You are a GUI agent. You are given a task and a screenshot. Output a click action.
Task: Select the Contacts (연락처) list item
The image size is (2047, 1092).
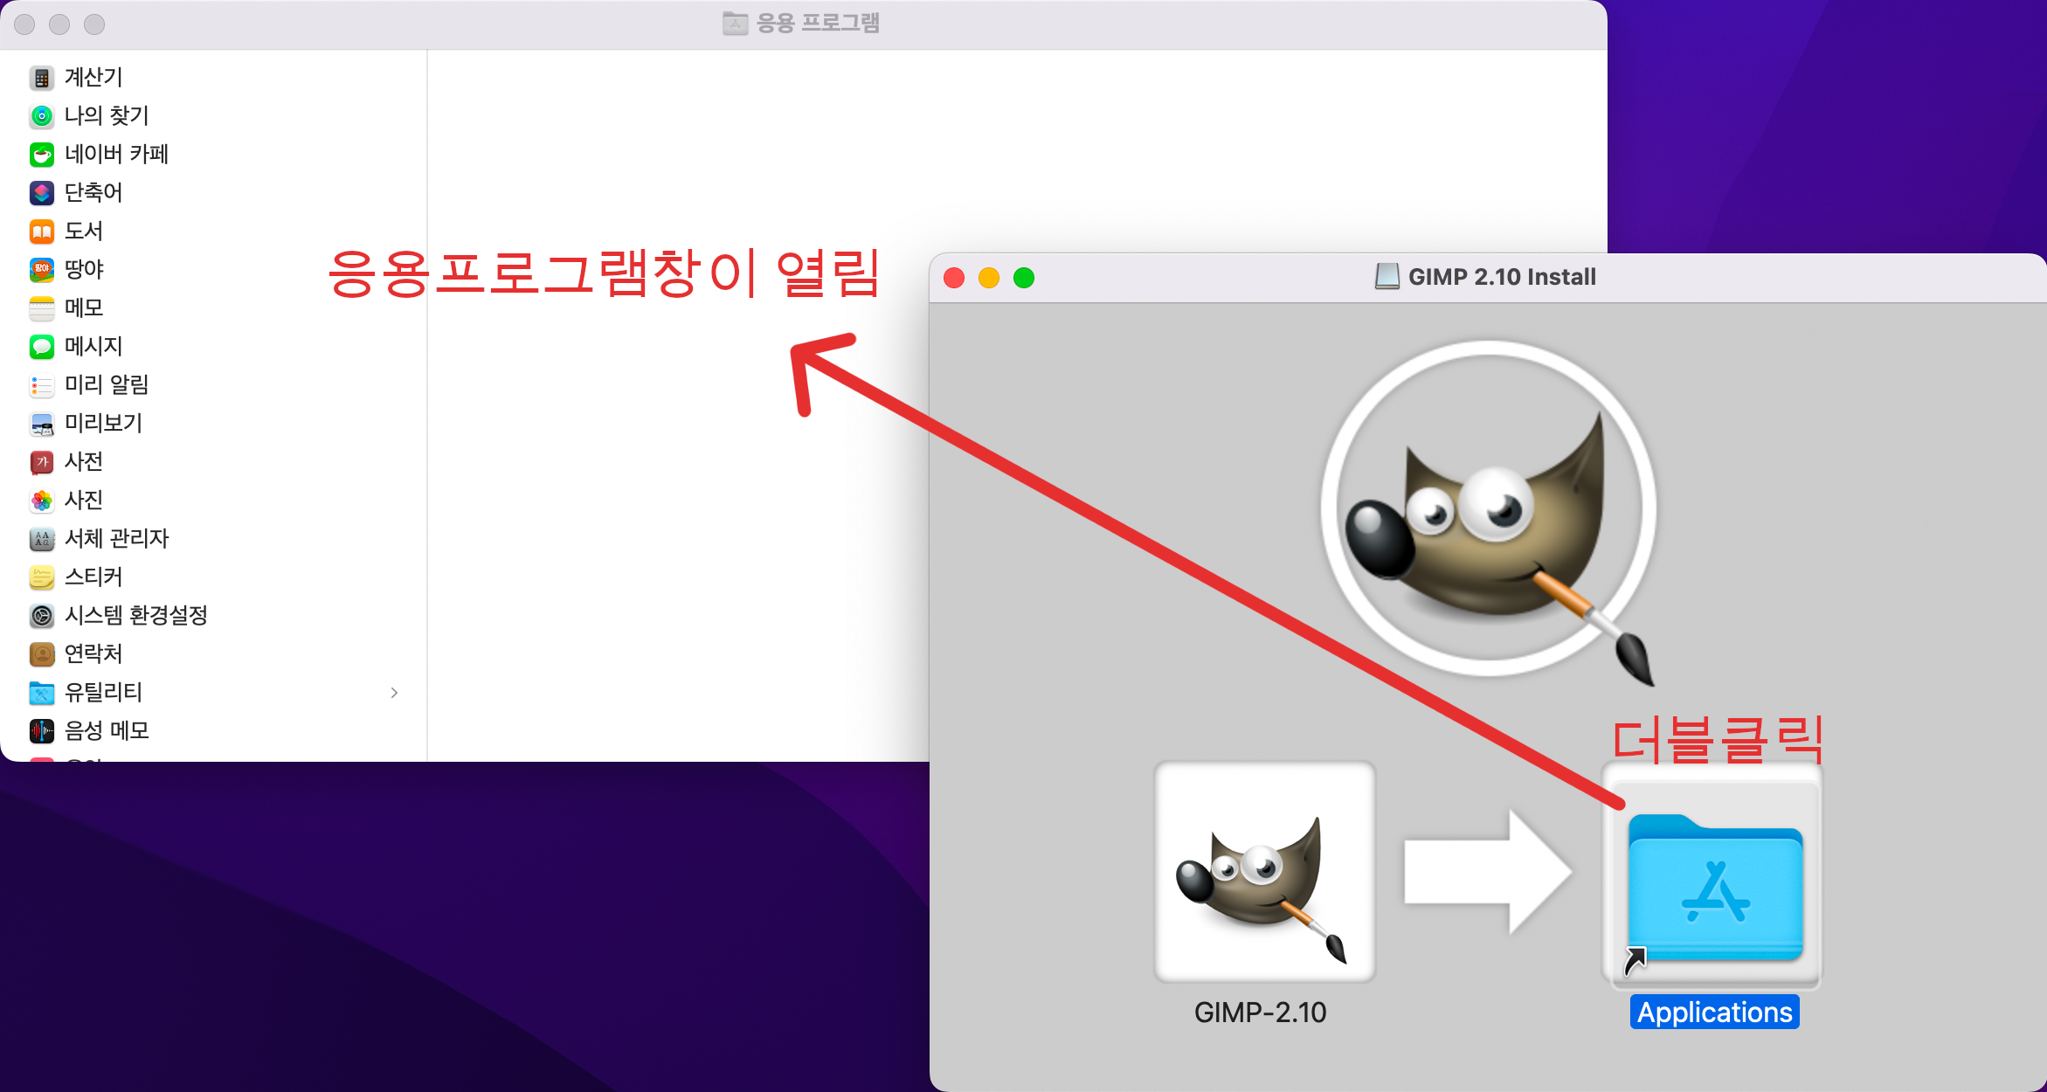(93, 654)
